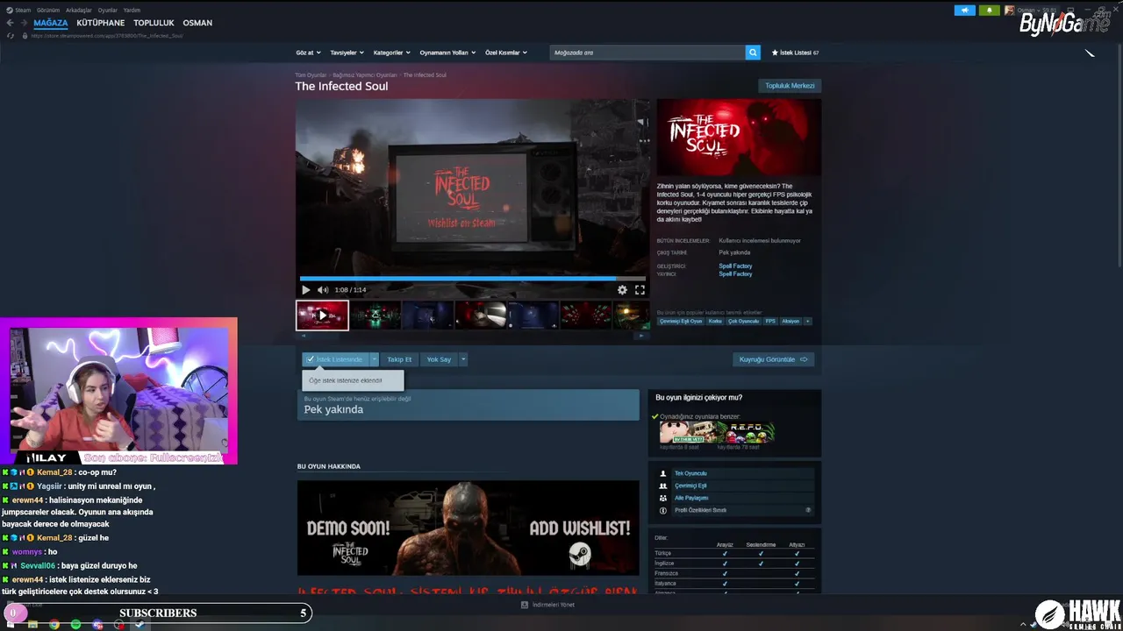Go back with the Steam back arrow
The image size is (1123, 631).
pos(11,23)
